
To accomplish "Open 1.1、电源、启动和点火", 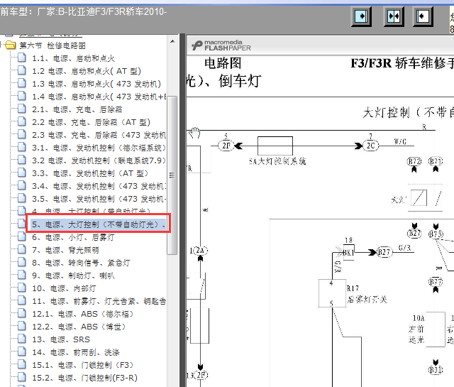I will [x=74, y=58].
